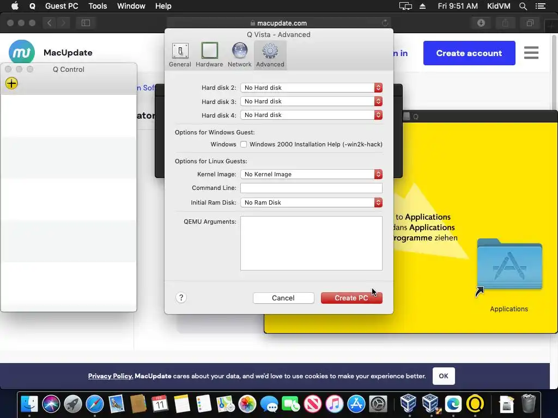Open Microsoft Edge in the Dock
The height and width of the screenshot is (418, 558).
point(453,404)
